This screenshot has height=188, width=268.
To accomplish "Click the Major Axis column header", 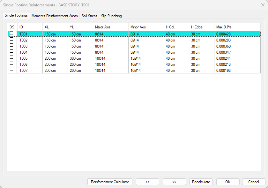I will click(102, 27).
